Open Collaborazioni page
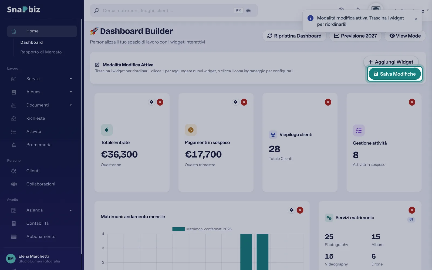Image resolution: width=432 pixels, height=270 pixels. point(42,184)
